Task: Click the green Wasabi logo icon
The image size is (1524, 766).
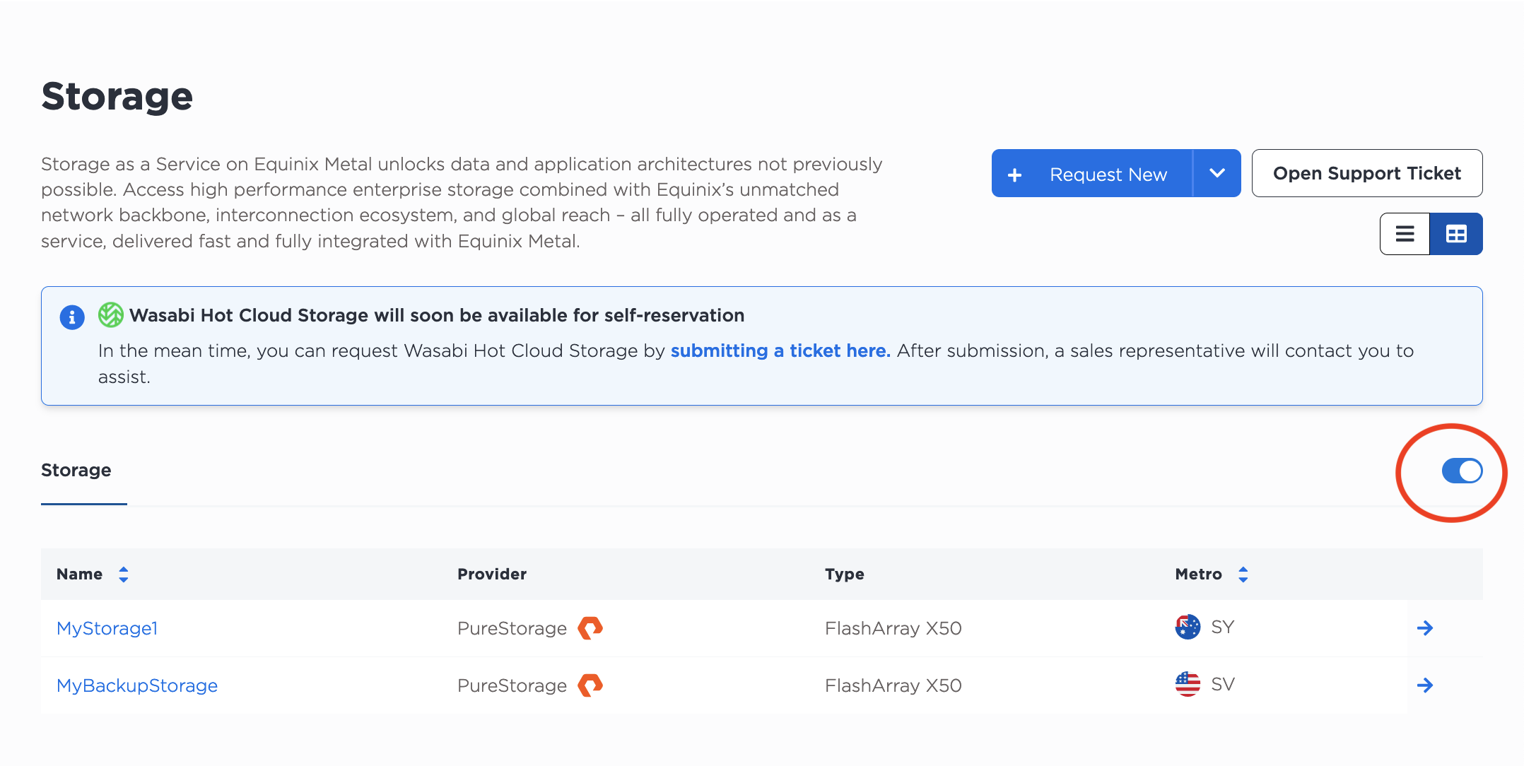Action: click(111, 315)
